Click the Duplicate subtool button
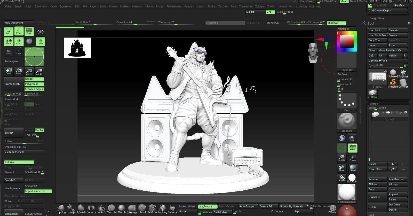 click(x=377, y=197)
